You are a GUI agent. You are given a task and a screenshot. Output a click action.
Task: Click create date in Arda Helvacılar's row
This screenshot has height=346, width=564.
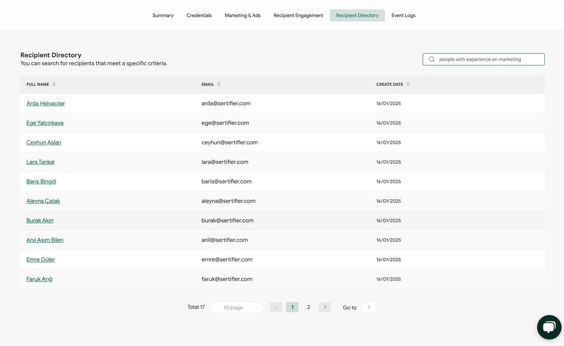coord(388,104)
